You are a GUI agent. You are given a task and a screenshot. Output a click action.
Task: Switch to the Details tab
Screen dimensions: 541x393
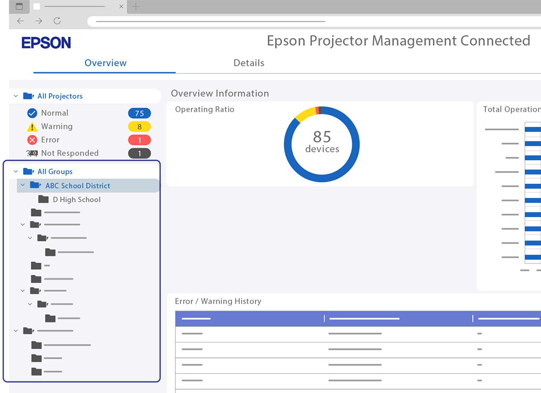pos(248,63)
